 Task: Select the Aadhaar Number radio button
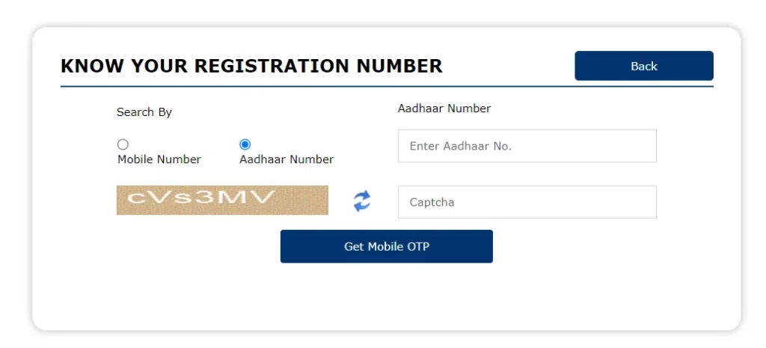point(245,144)
